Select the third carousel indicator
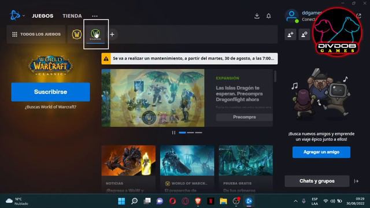This screenshot has height=208, width=370. 199,132
